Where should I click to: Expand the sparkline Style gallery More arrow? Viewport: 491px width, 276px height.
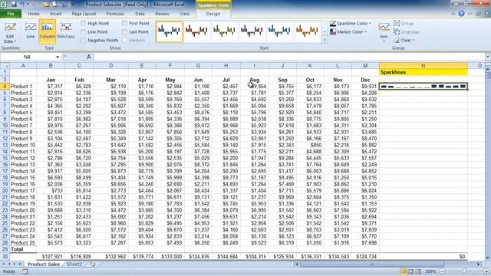tap(325, 40)
